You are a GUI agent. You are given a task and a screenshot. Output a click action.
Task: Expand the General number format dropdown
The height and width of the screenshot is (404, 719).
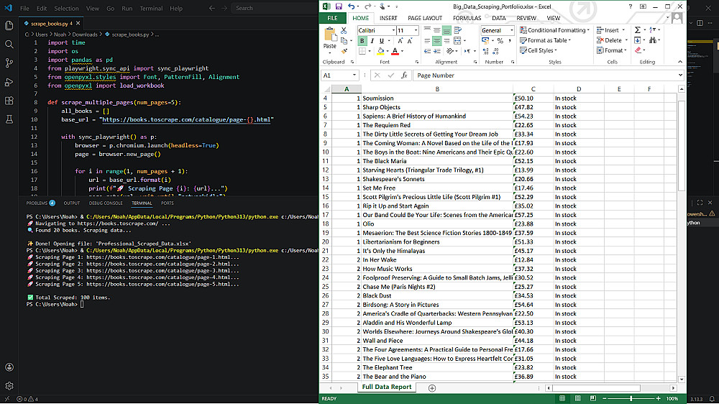[511, 30]
